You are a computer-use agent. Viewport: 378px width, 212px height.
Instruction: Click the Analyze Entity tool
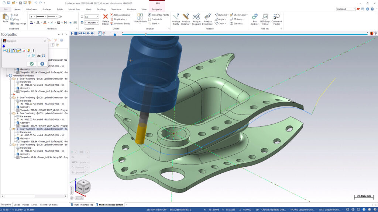tap(176, 19)
